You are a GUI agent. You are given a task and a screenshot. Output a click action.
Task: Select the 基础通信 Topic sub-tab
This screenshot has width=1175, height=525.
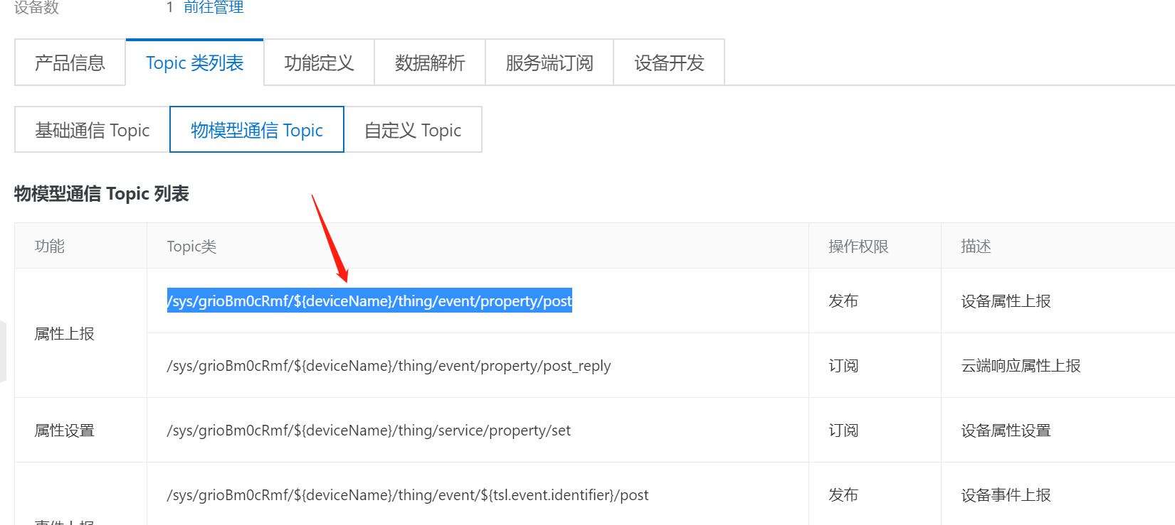[x=93, y=130]
